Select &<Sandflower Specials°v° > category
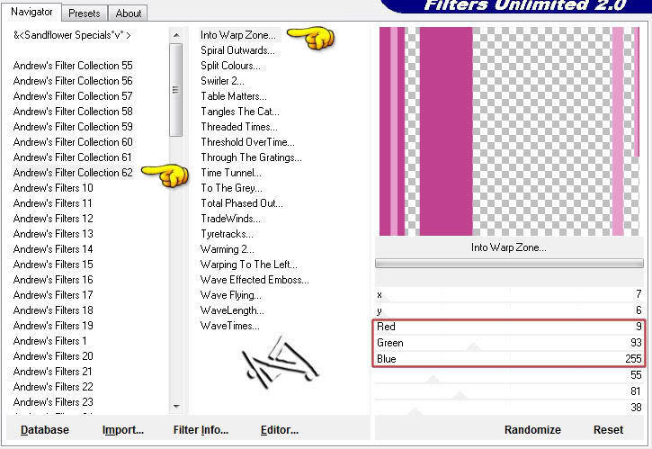Image resolution: width=652 pixels, height=449 pixels. click(x=72, y=35)
